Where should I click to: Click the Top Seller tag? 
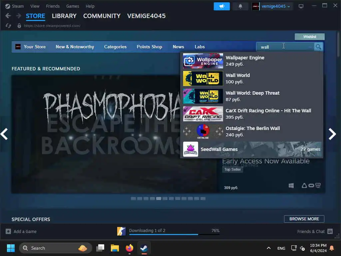coord(232,169)
